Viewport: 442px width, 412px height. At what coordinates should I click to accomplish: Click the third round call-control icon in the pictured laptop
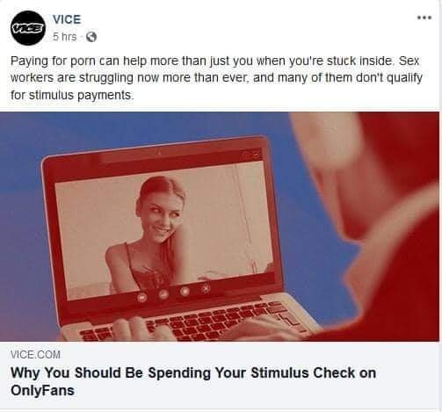coord(185,292)
